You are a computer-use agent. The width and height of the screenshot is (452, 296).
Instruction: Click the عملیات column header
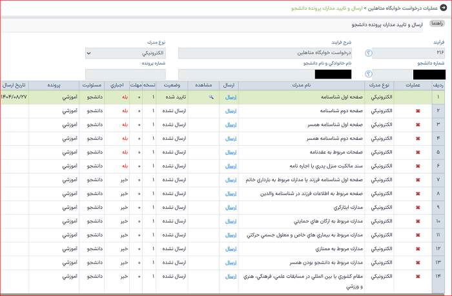click(413, 85)
